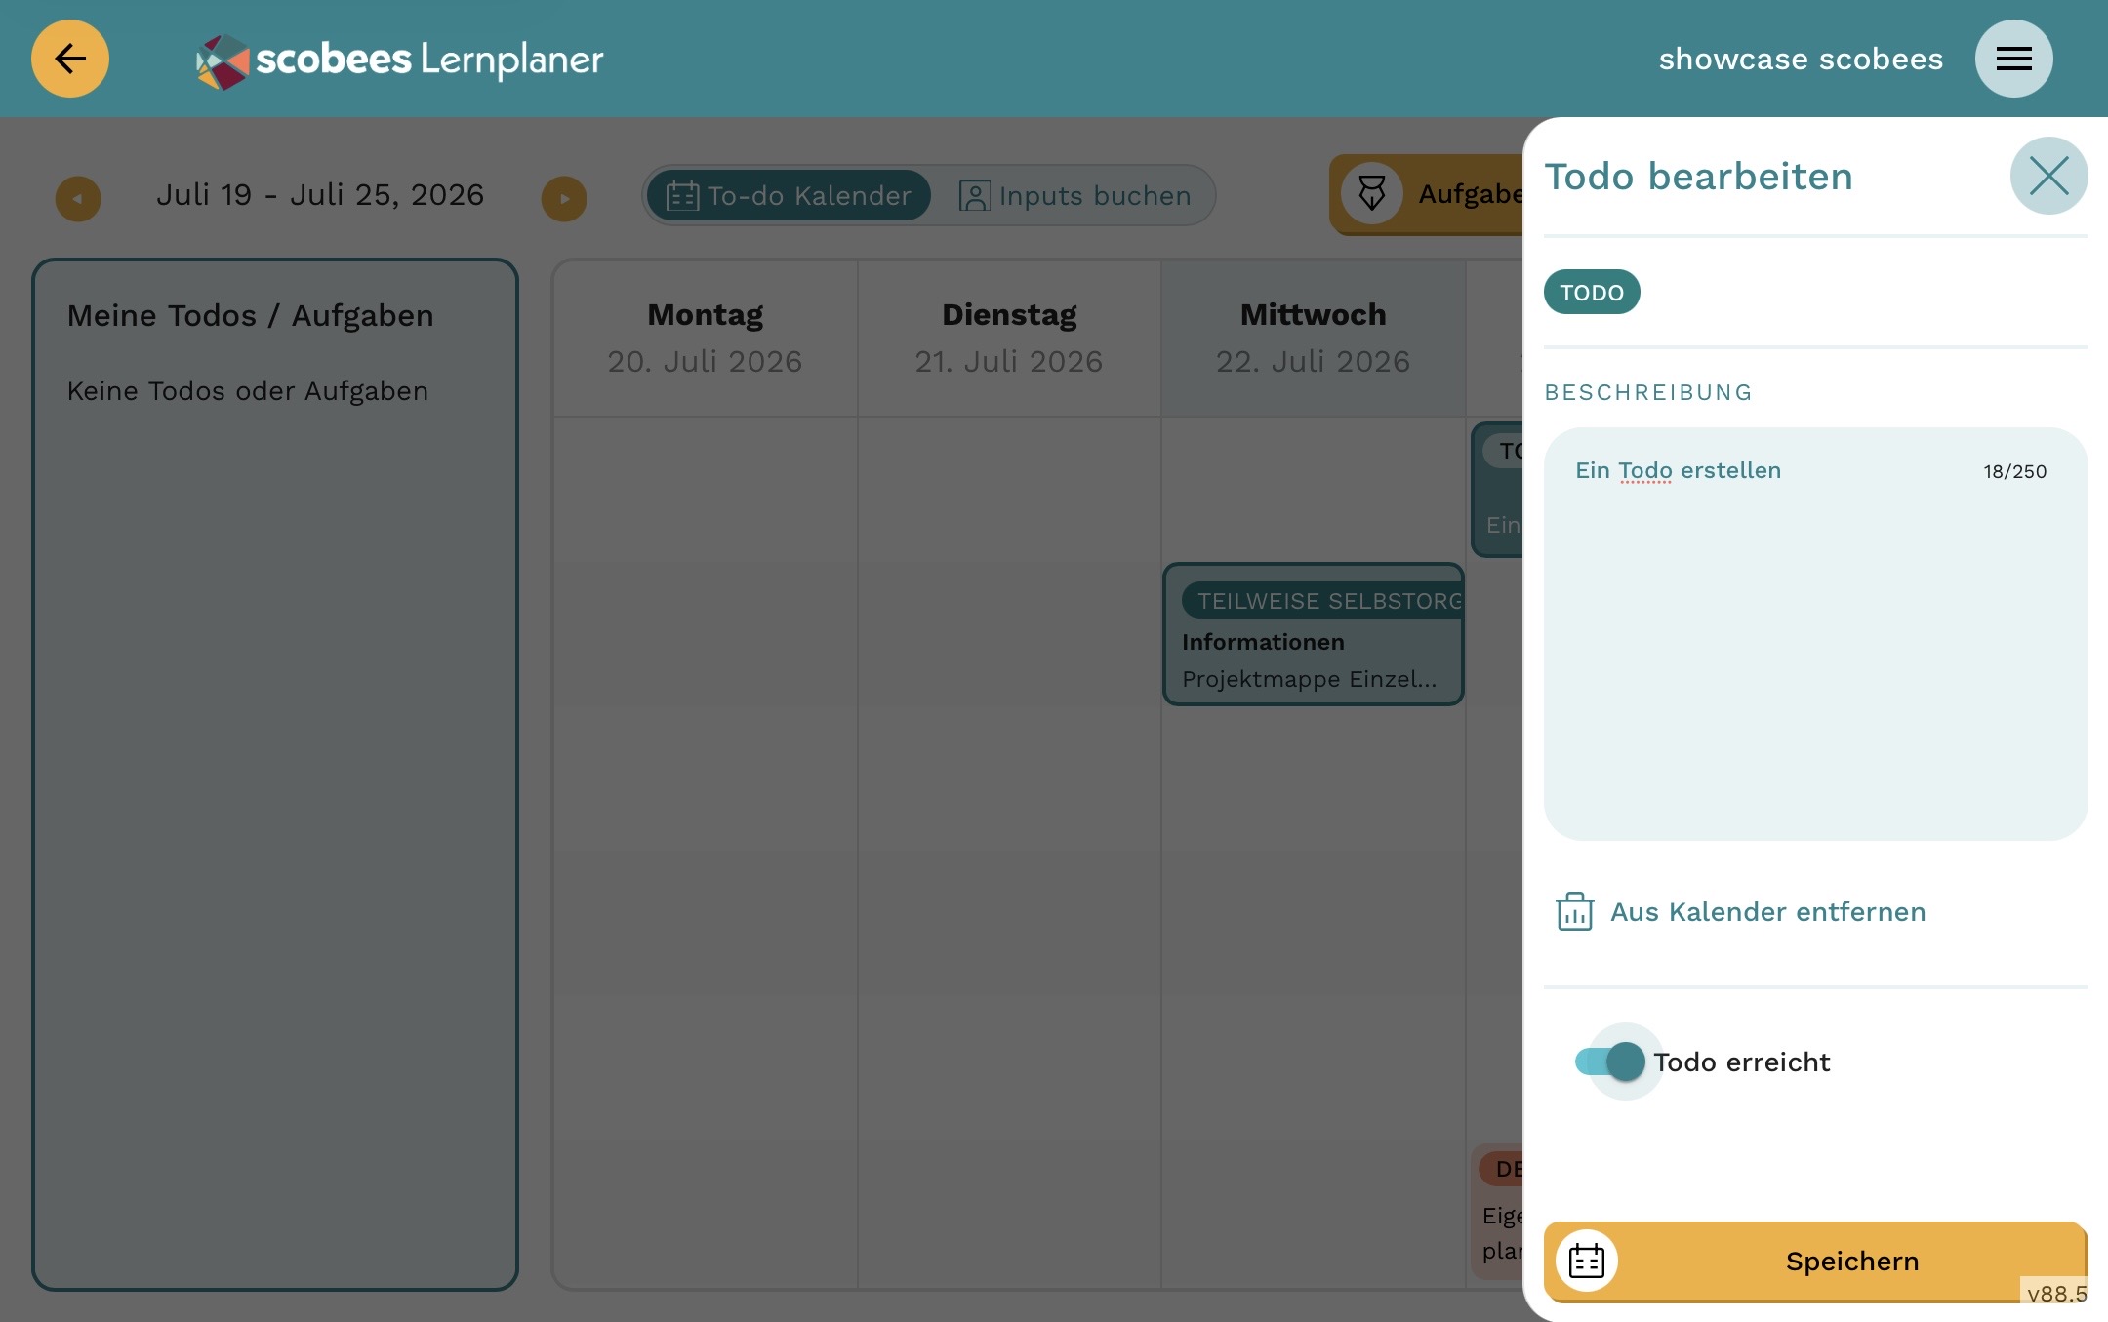Image resolution: width=2108 pixels, height=1322 pixels.
Task: Select the Montag 20. Juli column header
Action: click(x=705, y=338)
